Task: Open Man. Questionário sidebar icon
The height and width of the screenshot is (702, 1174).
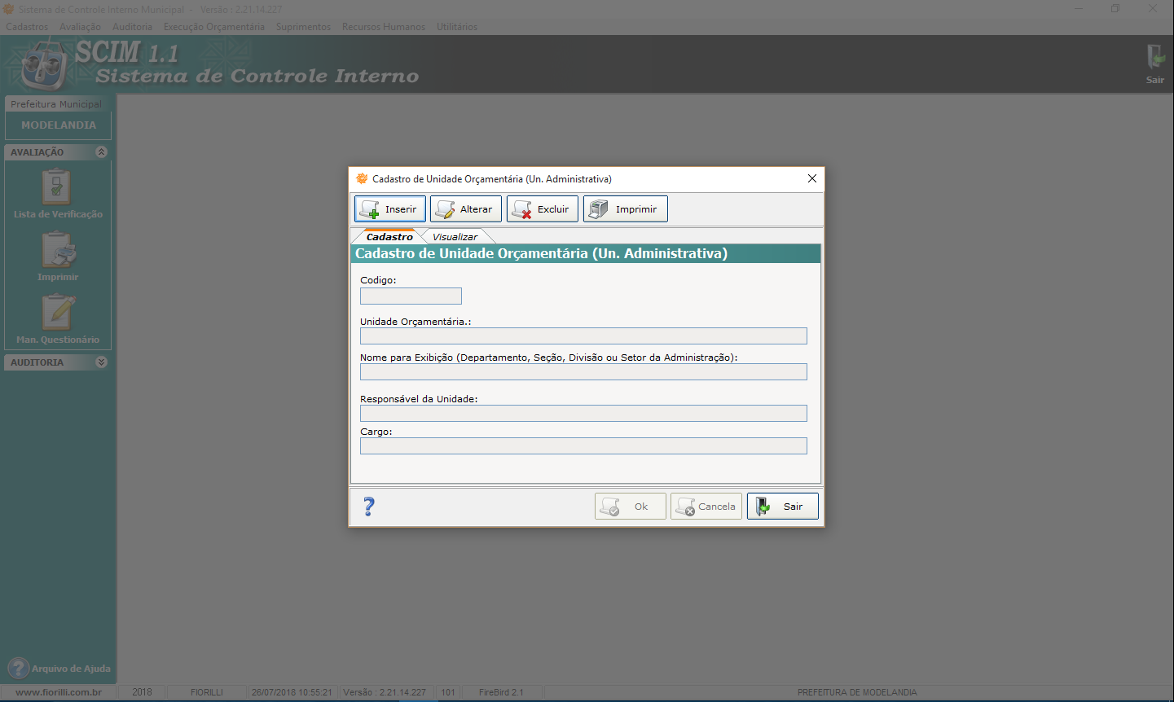Action: (58, 318)
